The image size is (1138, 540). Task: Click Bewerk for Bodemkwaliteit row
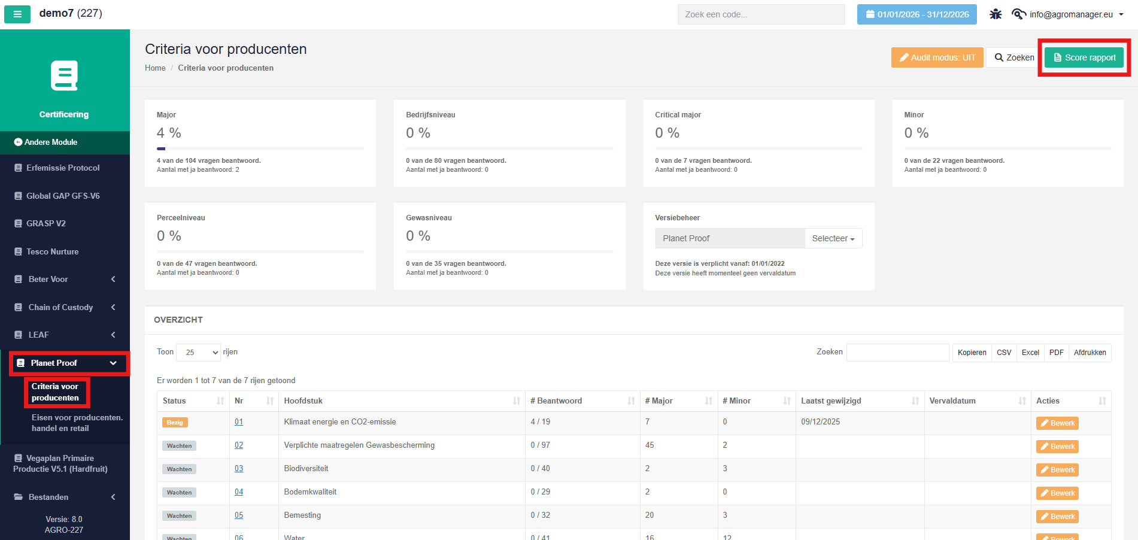point(1057,493)
